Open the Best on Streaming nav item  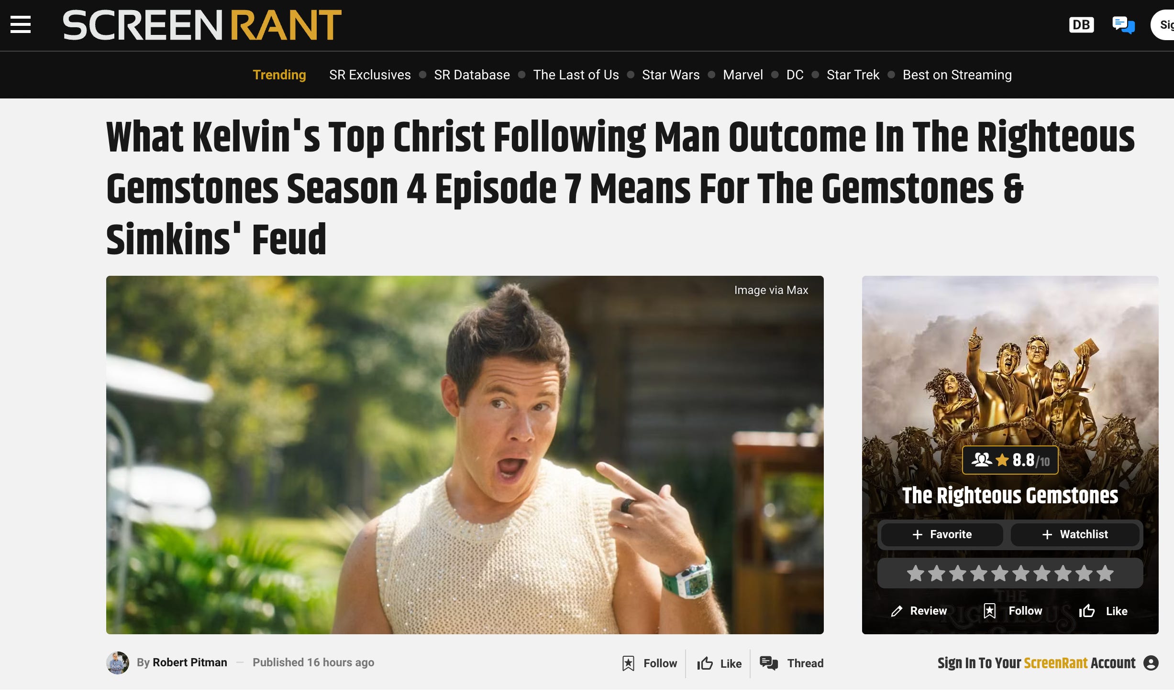[957, 75]
